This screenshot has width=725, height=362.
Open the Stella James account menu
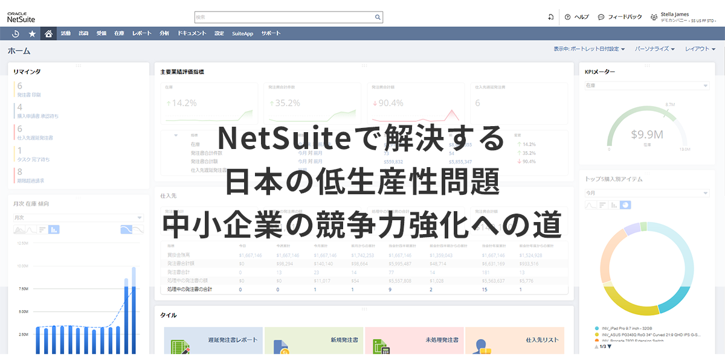(688, 17)
